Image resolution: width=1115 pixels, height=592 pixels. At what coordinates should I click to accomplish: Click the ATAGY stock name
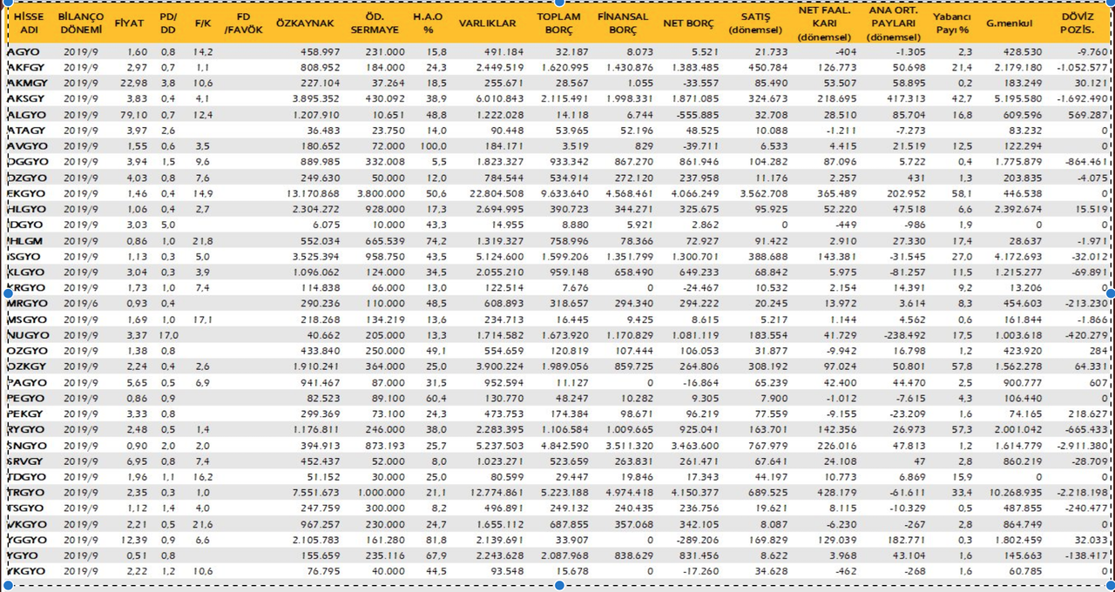25,131
